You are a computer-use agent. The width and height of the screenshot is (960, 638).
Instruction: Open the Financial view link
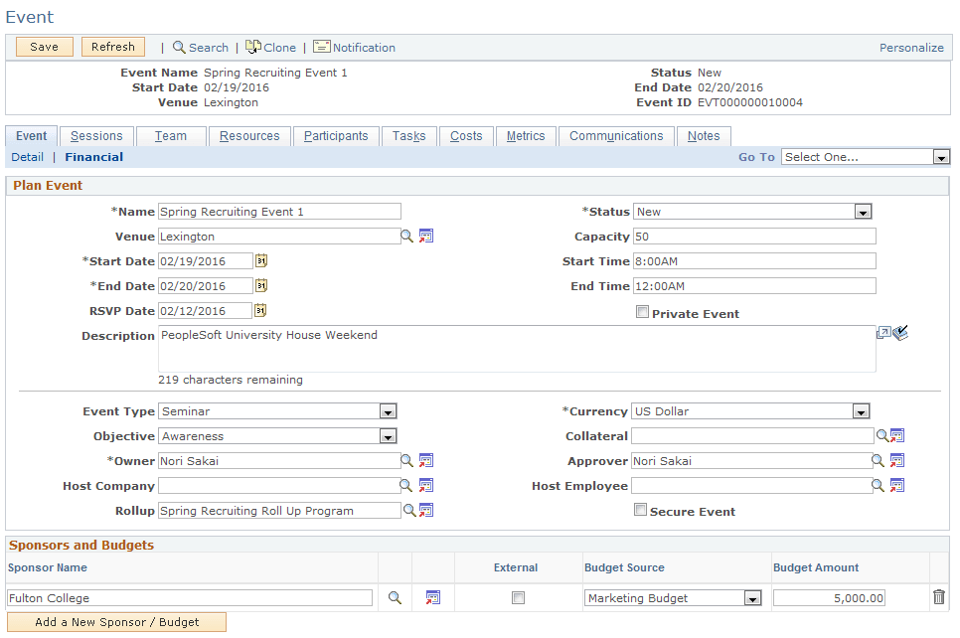(93, 156)
